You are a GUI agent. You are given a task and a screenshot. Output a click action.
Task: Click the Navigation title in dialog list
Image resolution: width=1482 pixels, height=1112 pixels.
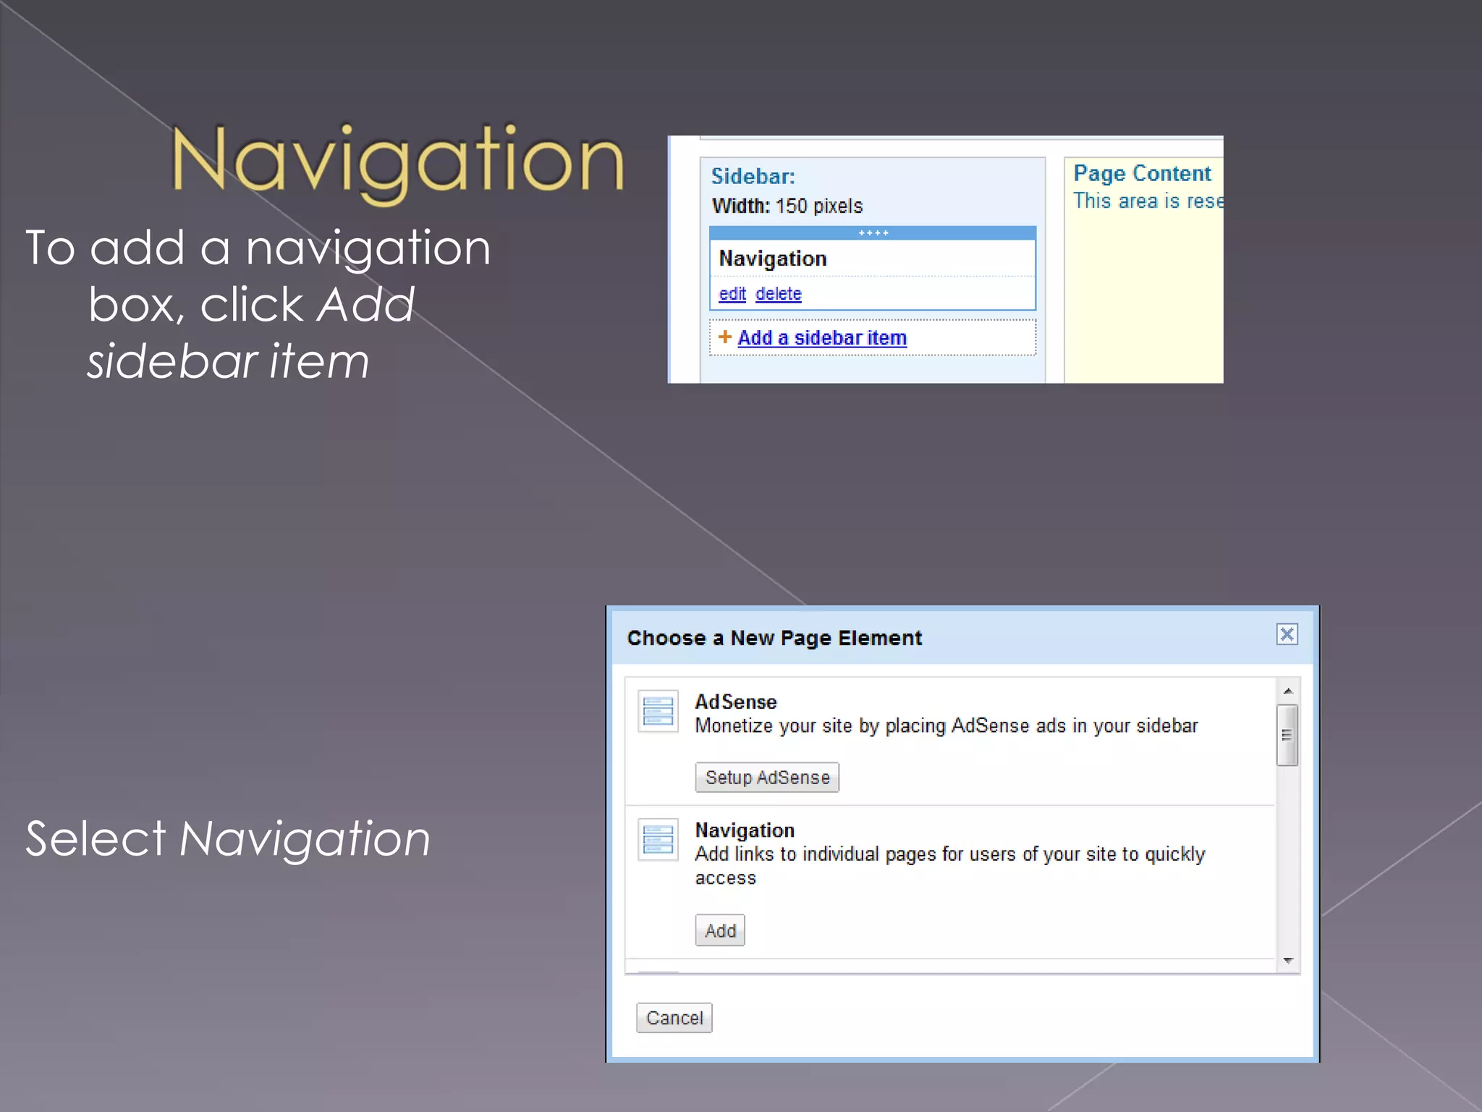click(745, 830)
